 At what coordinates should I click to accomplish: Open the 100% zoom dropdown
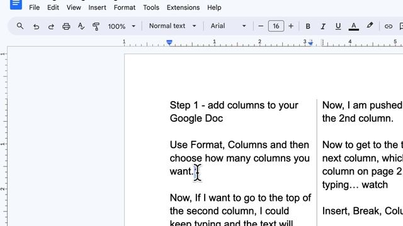[x=122, y=26]
